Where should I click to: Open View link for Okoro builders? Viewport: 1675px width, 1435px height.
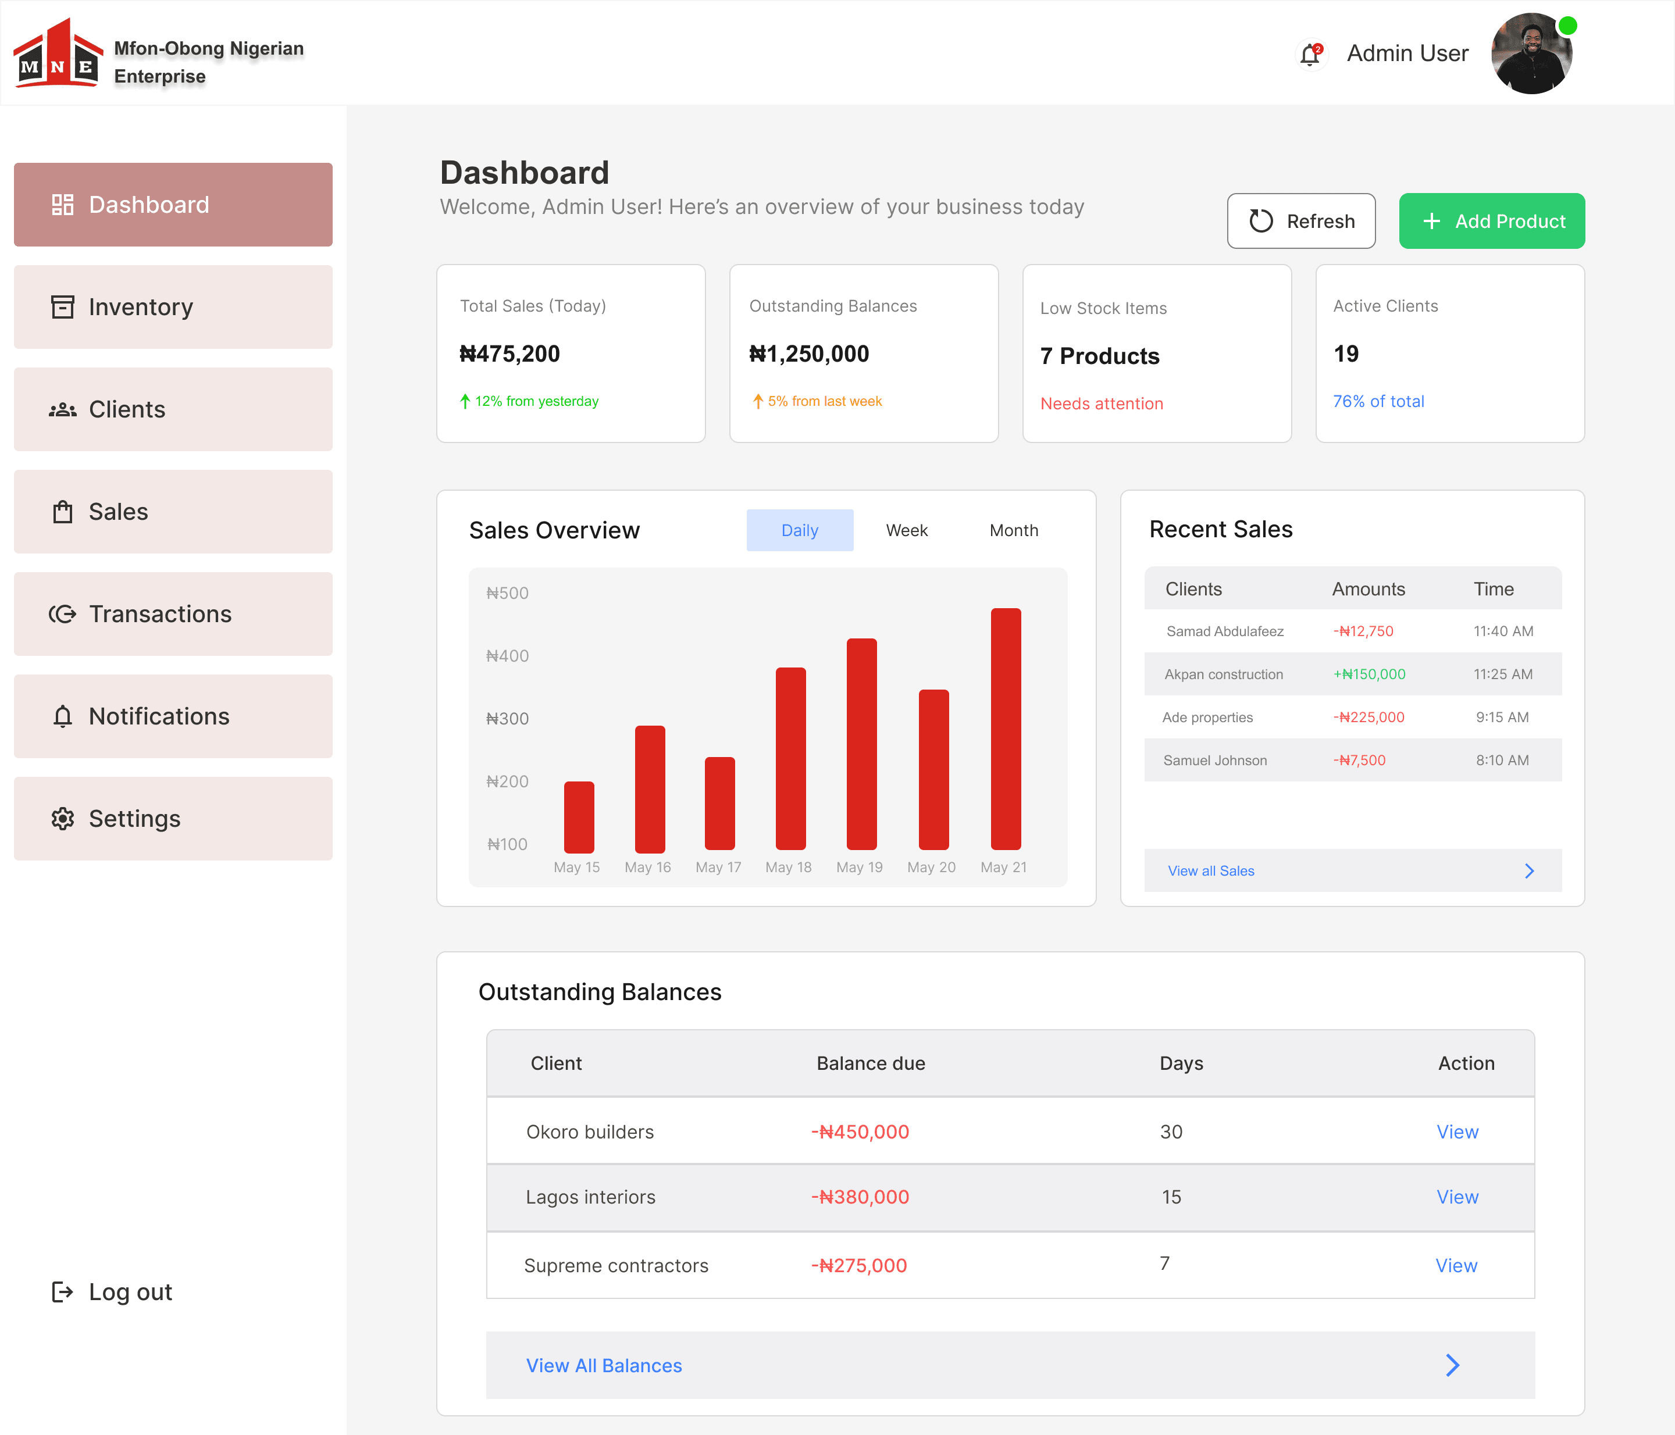(x=1457, y=1131)
